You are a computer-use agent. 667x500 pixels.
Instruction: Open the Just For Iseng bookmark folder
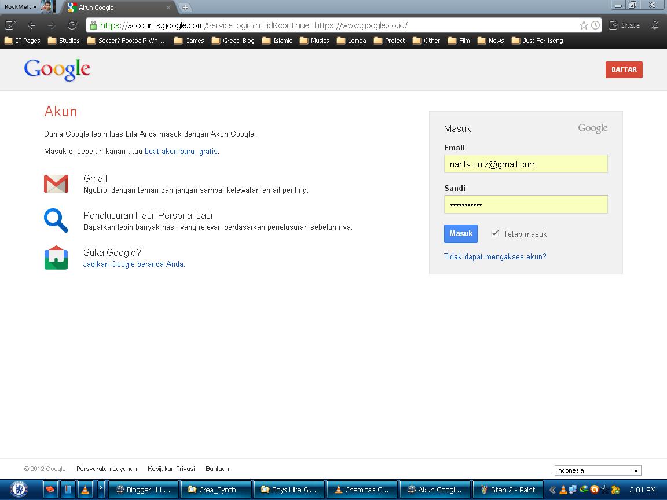click(537, 41)
